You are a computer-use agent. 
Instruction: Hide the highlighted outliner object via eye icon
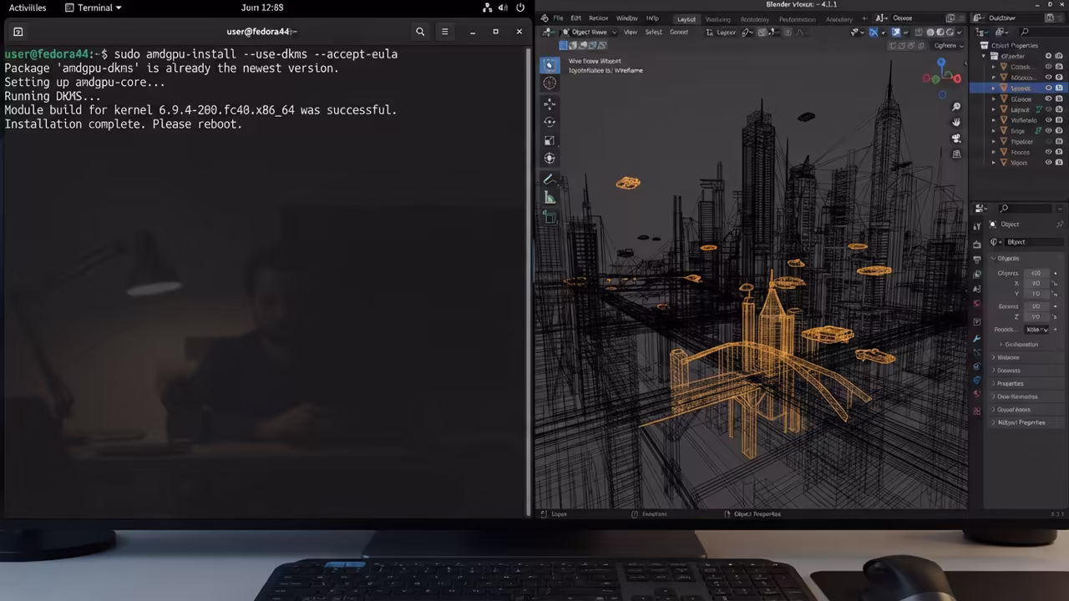pyautogui.click(x=1049, y=88)
